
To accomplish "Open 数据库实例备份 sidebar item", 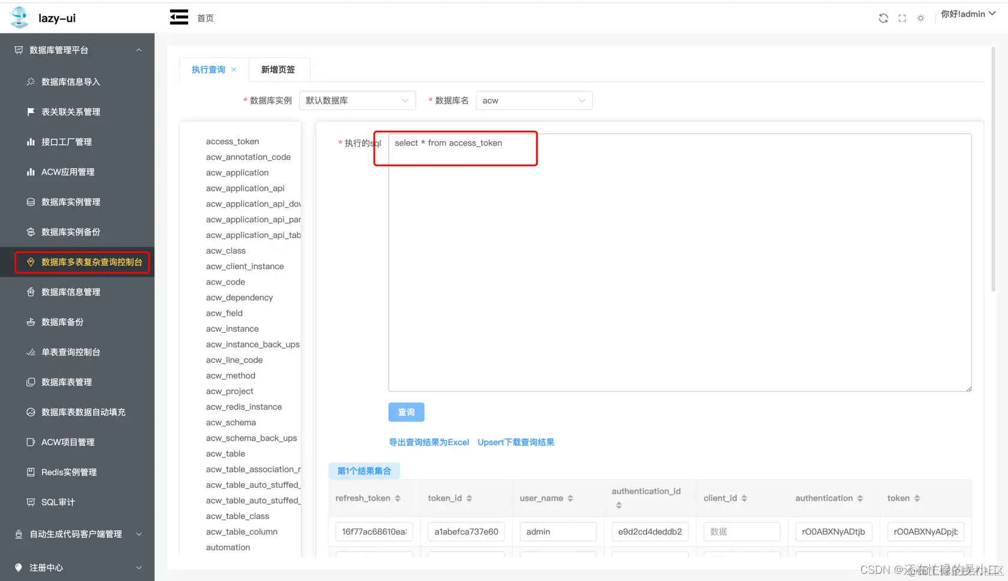I will point(70,232).
